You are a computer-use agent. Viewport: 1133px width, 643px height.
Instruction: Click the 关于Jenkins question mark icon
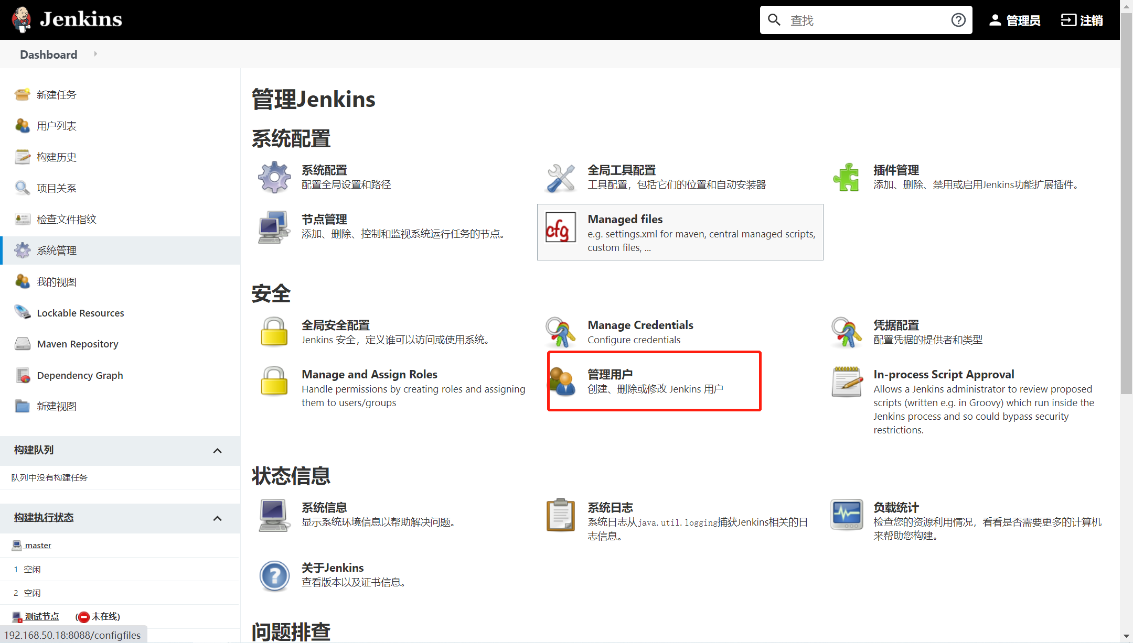[x=274, y=575]
